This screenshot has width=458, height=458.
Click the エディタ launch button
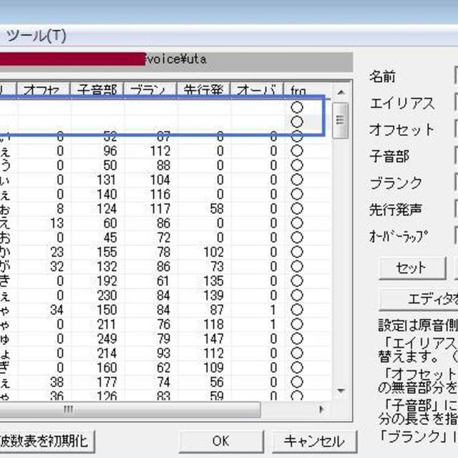pos(422,299)
